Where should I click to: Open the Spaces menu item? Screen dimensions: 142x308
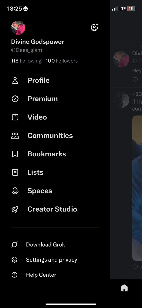[40, 191]
